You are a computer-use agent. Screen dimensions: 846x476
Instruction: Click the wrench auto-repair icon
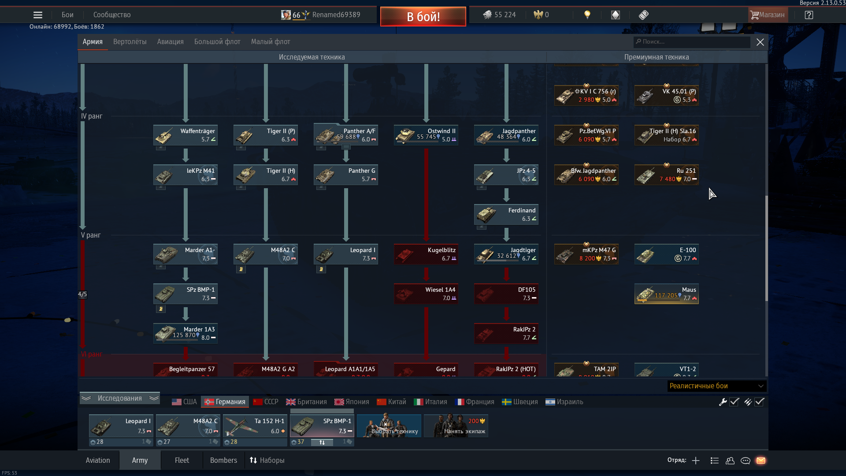[723, 402]
